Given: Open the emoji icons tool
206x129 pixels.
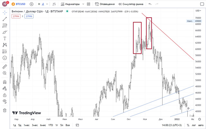Looking at the screenshot, I should (5, 58).
